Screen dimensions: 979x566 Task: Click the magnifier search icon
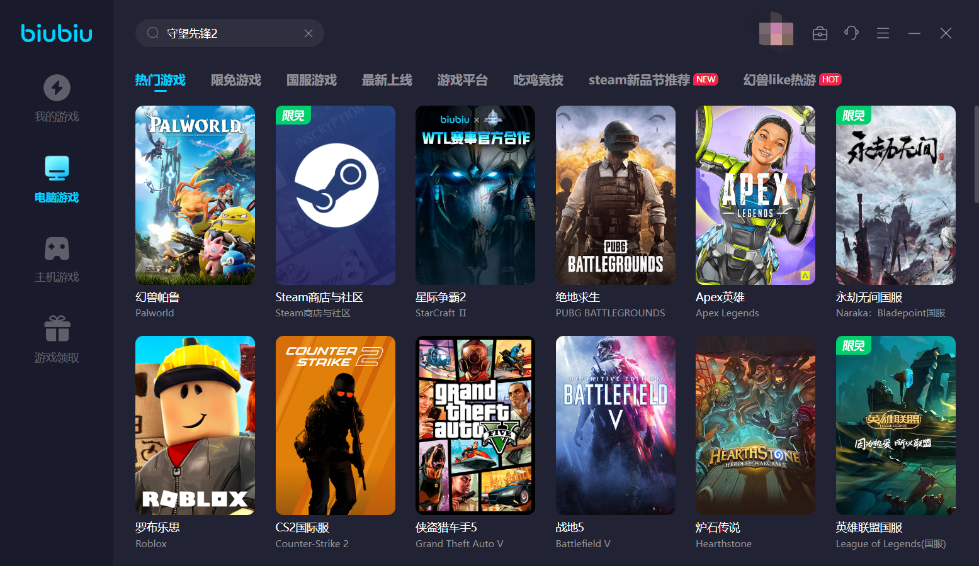152,33
